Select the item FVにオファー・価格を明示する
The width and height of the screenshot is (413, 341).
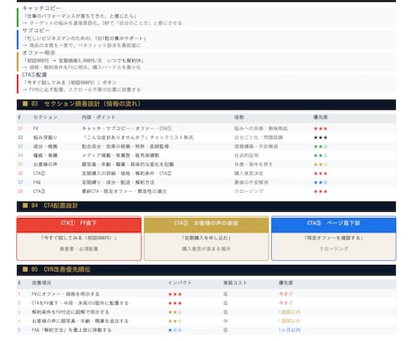coord(66,294)
